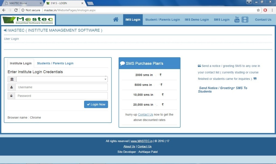The height and width of the screenshot is (164, 276).
Task: Click the Not secure site info icon
Action: pyautogui.click(x=23, y=10)
